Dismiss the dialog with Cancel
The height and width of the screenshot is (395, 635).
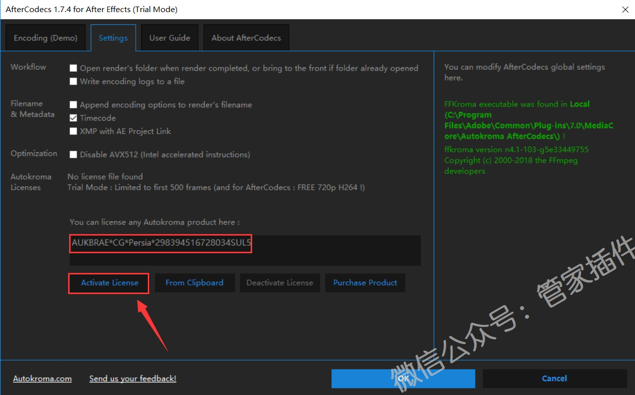(554, 378)
